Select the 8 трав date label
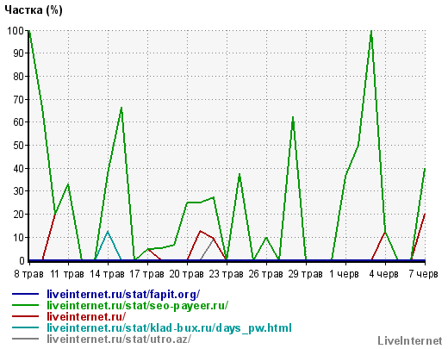The height and width of the screenshot is (349, 448). 28,274
